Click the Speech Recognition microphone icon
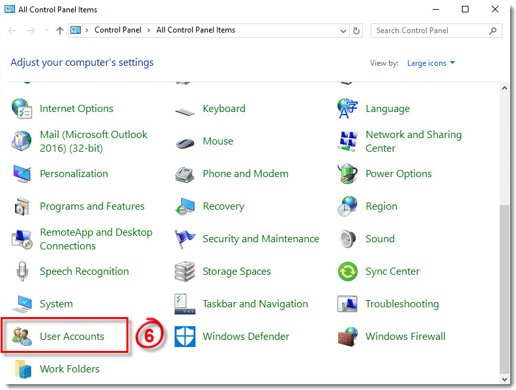The height and width of the screenshot is (390, 516). tap(23, 272)
